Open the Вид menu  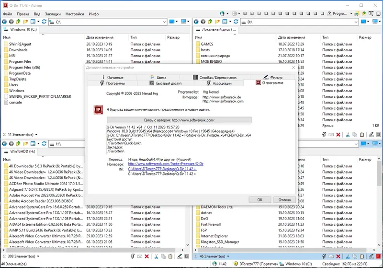pos(37,14)
